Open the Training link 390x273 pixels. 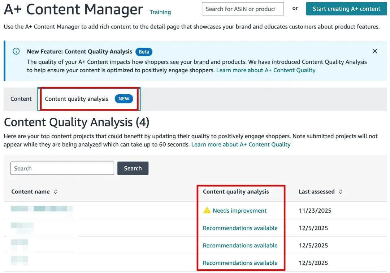point(160,12)
